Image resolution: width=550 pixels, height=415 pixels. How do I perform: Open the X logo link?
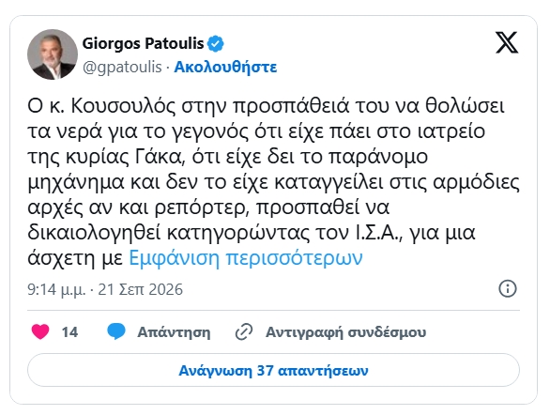pyautogui.click(x=507, y=42)
